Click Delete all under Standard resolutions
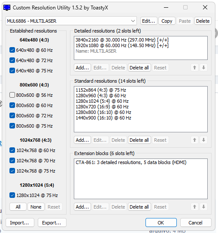Image resolution: width=218 pixels, height=233 pixels. click(x=139, y=140)
